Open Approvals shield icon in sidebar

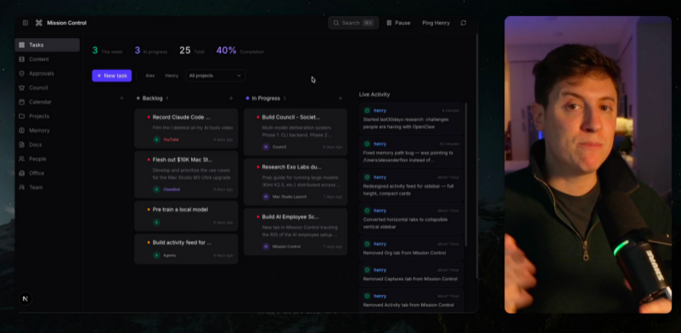22,73
